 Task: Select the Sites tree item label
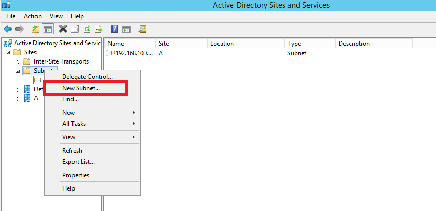pos(30,52)
